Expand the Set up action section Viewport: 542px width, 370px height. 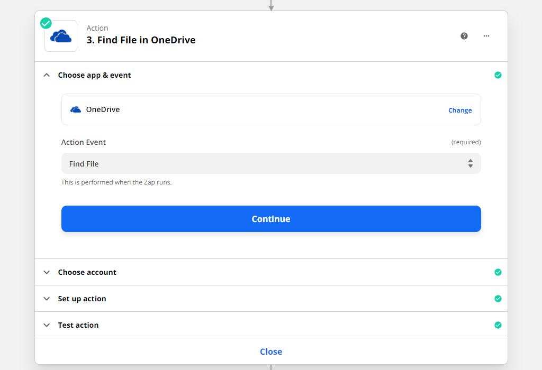[47, 299]
